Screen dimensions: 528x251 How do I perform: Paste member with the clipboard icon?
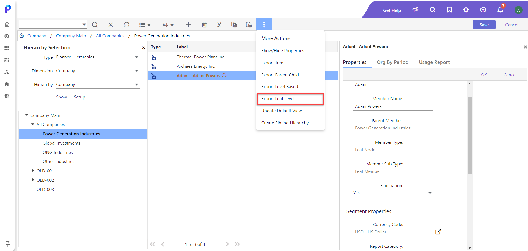[249, 25]
